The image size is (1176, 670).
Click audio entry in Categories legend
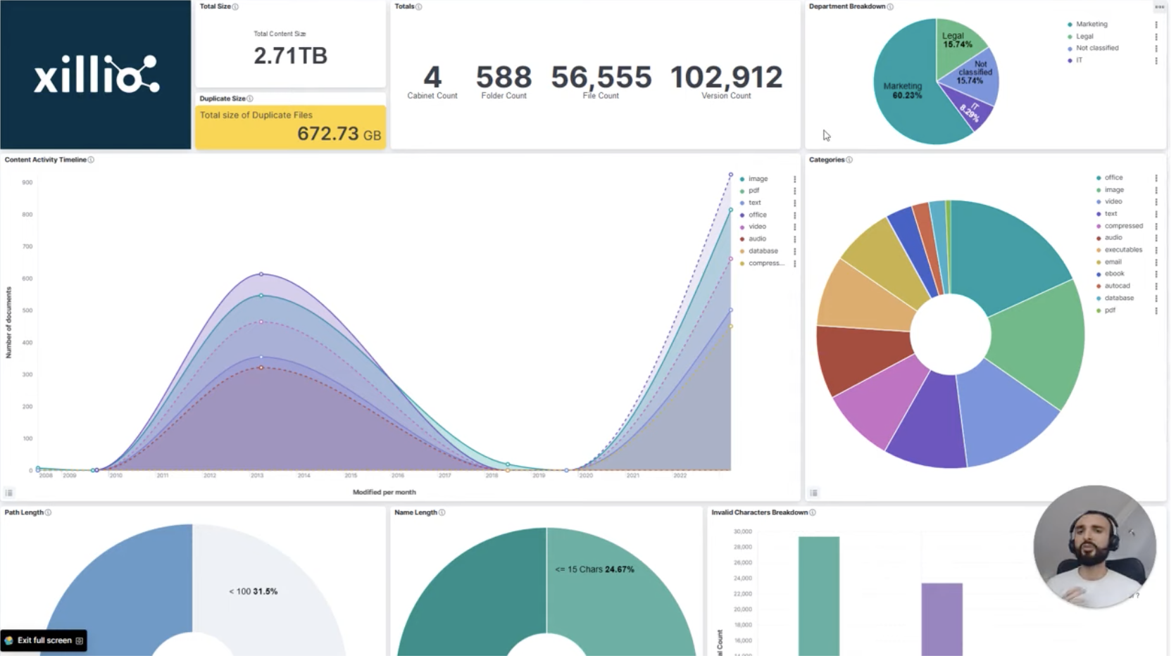1113,238
